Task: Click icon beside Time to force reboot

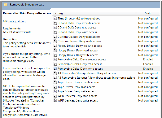Action: pos(55,19)
